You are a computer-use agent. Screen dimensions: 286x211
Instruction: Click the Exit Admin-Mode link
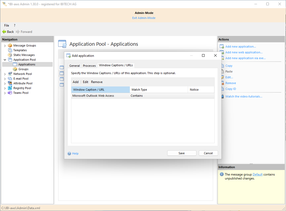(x=144, y=18)
